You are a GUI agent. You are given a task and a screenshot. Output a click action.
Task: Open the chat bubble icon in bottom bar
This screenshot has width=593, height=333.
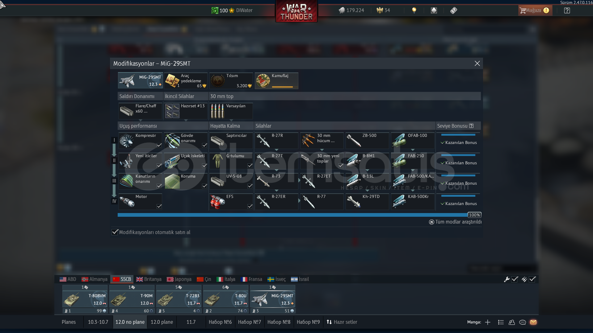point(523,322)
